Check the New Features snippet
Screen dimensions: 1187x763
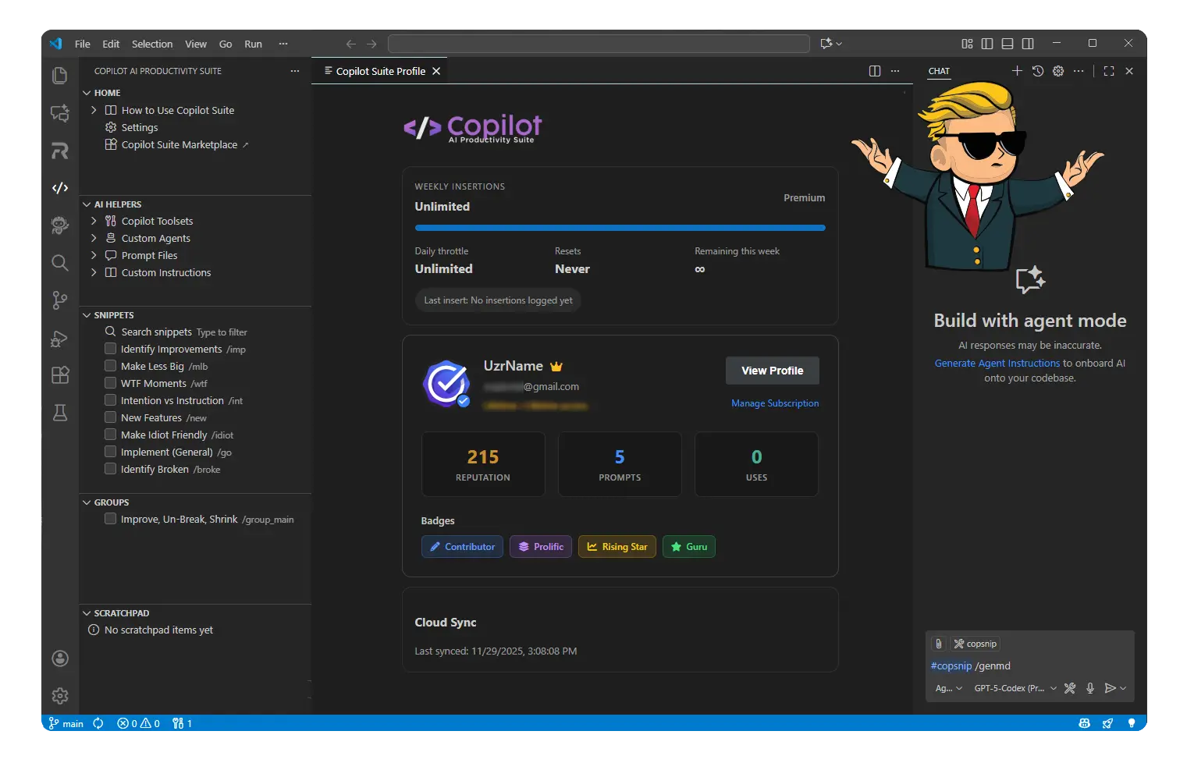point(111,417)
